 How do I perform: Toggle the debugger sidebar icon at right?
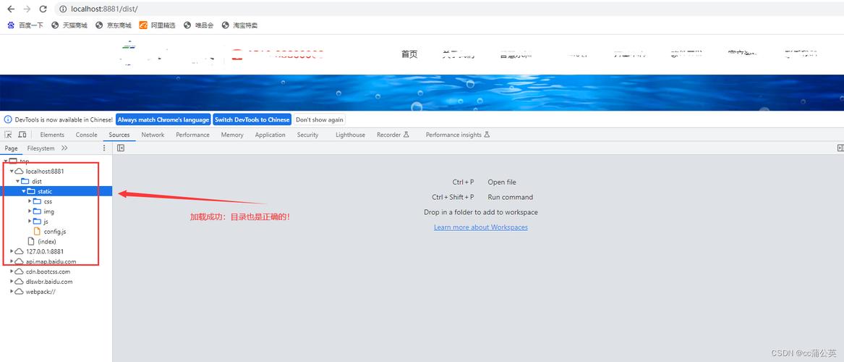point(840,148)
